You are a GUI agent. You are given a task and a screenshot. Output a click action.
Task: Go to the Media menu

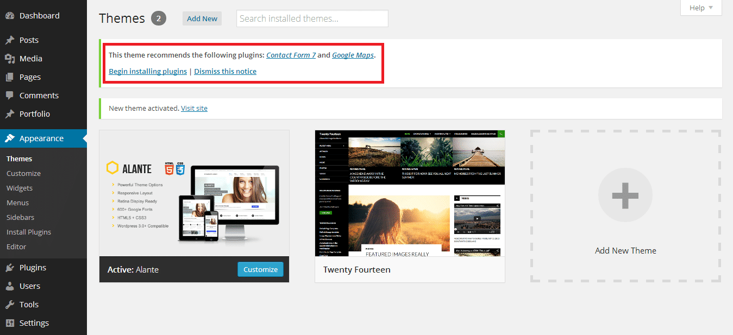(x=43, y=59)
